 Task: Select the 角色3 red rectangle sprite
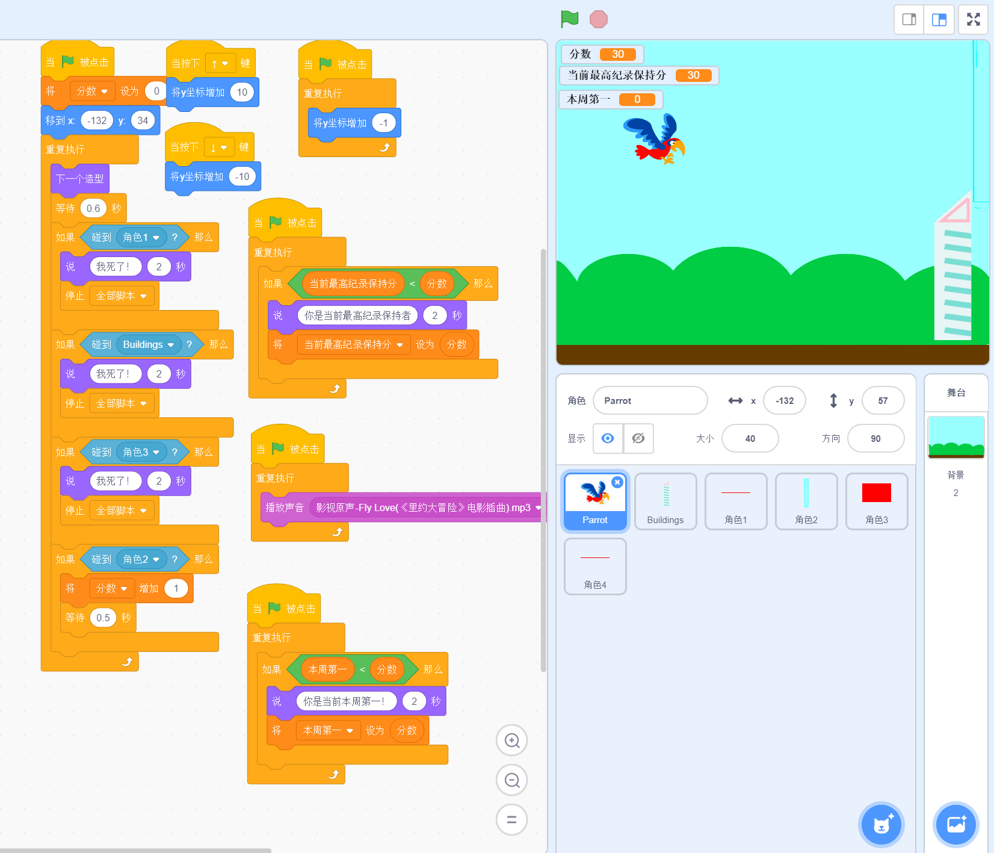point(876,501)
